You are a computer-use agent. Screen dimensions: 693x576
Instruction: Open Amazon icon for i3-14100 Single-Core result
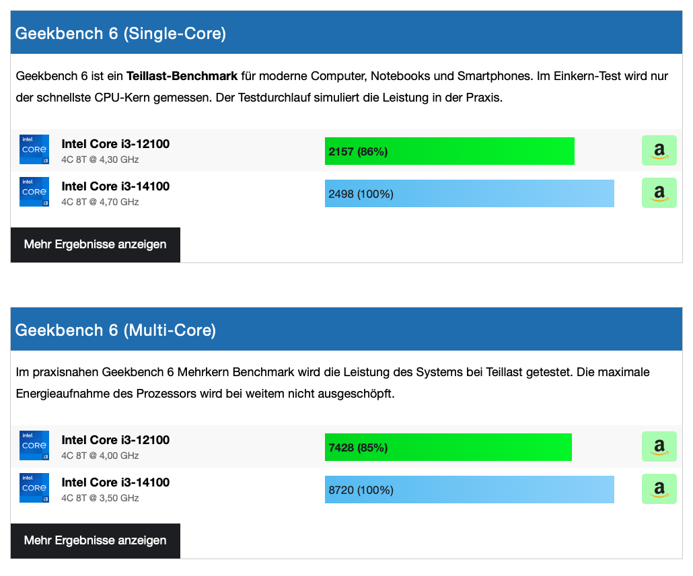coord(659,193)
